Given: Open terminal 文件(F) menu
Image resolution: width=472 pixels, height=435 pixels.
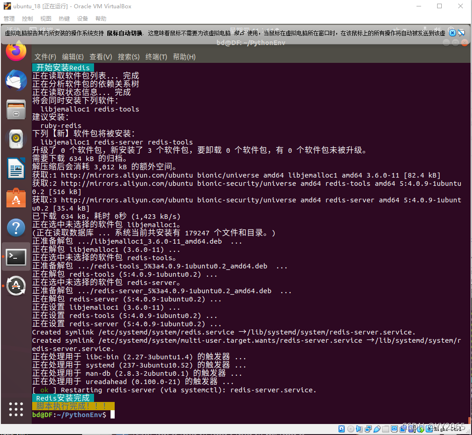Looking at the screenshot, I should (x=45, y=57).
